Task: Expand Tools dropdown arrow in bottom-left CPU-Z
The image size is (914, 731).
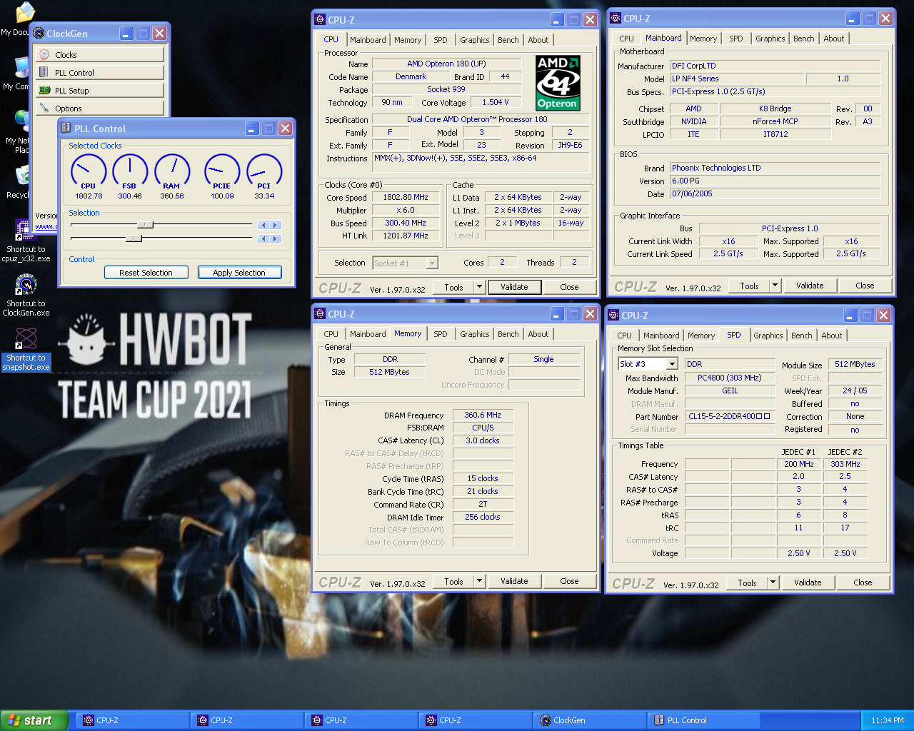Action: click(480, 581)
